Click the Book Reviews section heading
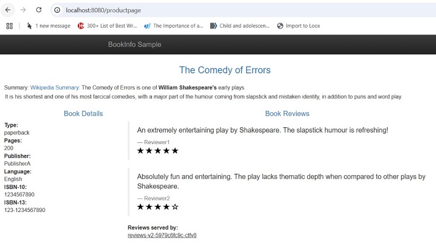Image resolution: width=436 pixels, height=252 pixels. tap(287, 113)
